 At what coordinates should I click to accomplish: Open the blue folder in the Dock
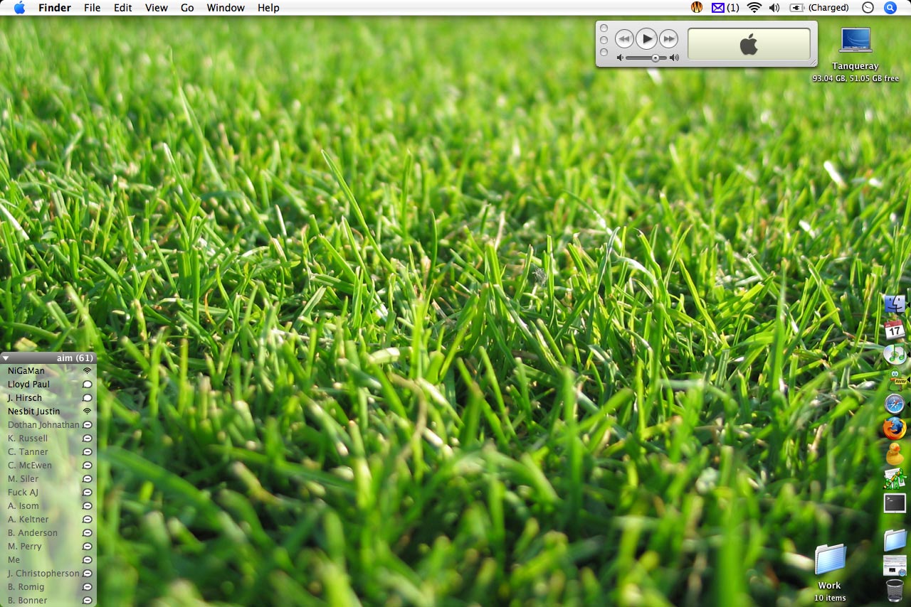895,540
